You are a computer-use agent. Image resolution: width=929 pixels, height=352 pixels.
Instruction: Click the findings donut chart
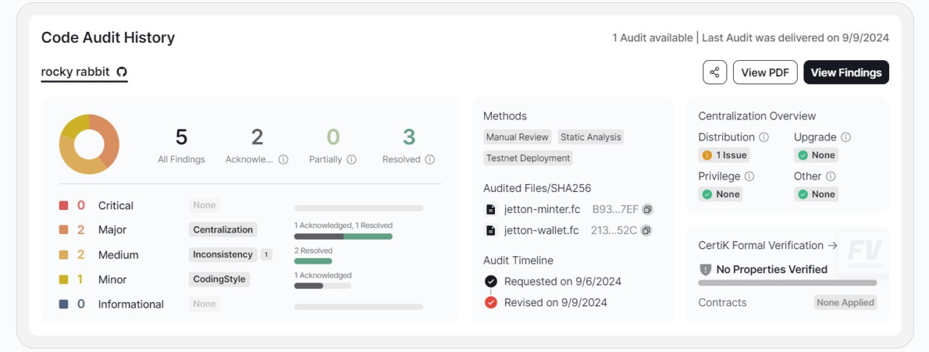pos(89,144)
